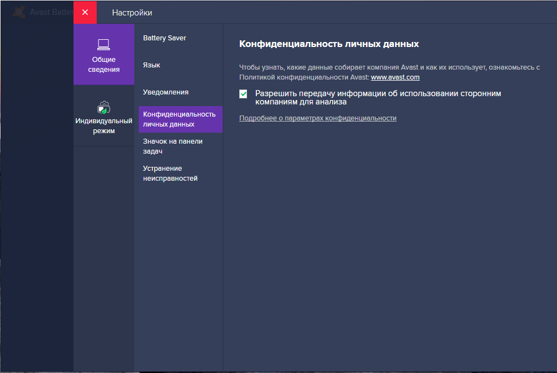
Task: Open Подробнее о параметрах конфиденциальности link
Action: [x=318, y=118]
